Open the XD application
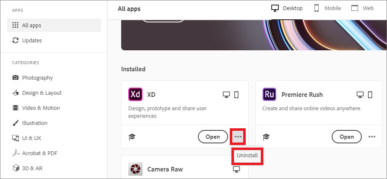 [213, 137]
